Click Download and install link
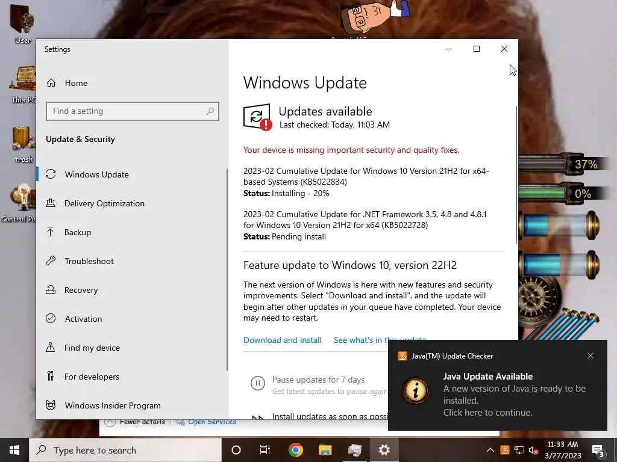The height and width of the screenshot is (462, 617). tap(282, 340)
